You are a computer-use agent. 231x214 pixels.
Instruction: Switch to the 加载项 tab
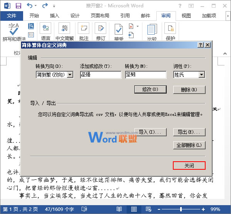click(x=209, y=16)
